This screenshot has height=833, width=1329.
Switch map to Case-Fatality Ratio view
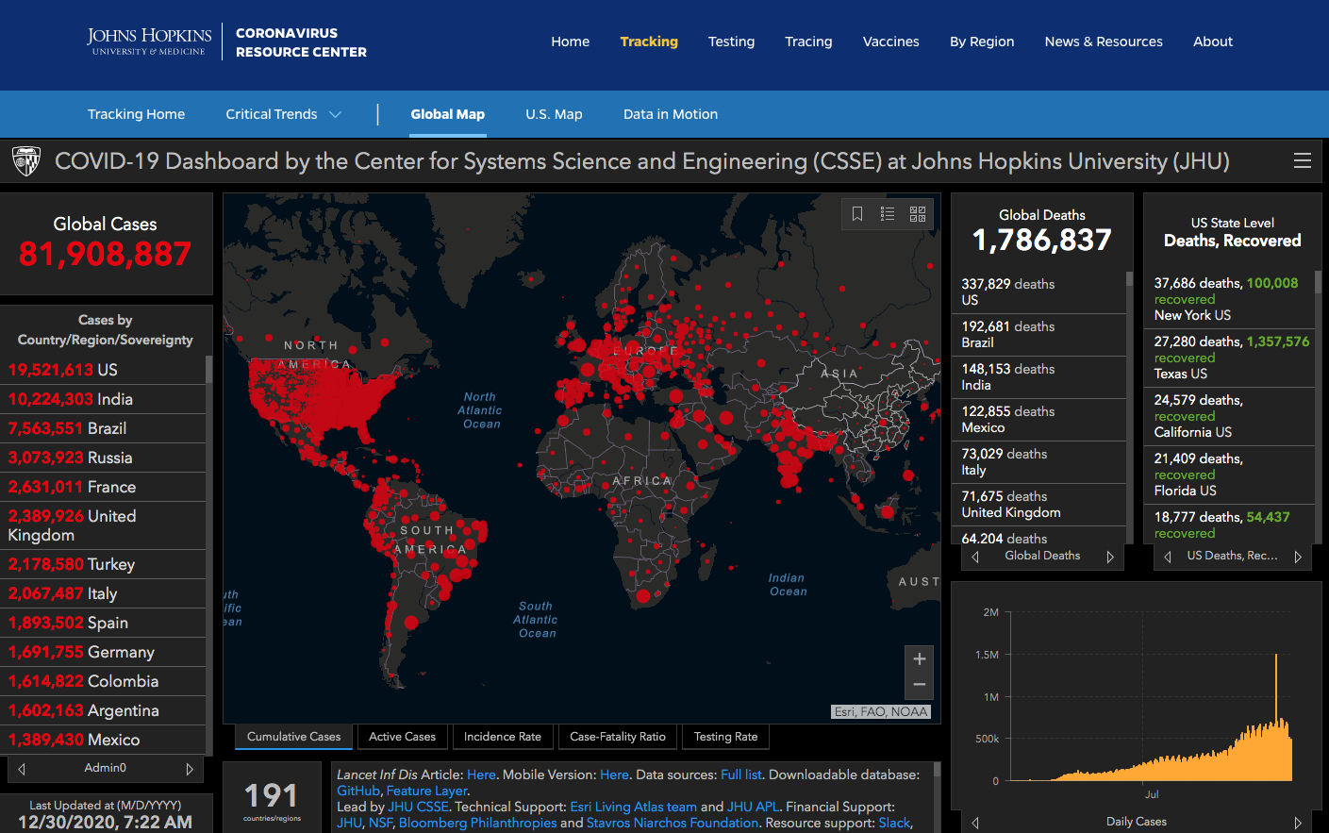coord(618,737)
